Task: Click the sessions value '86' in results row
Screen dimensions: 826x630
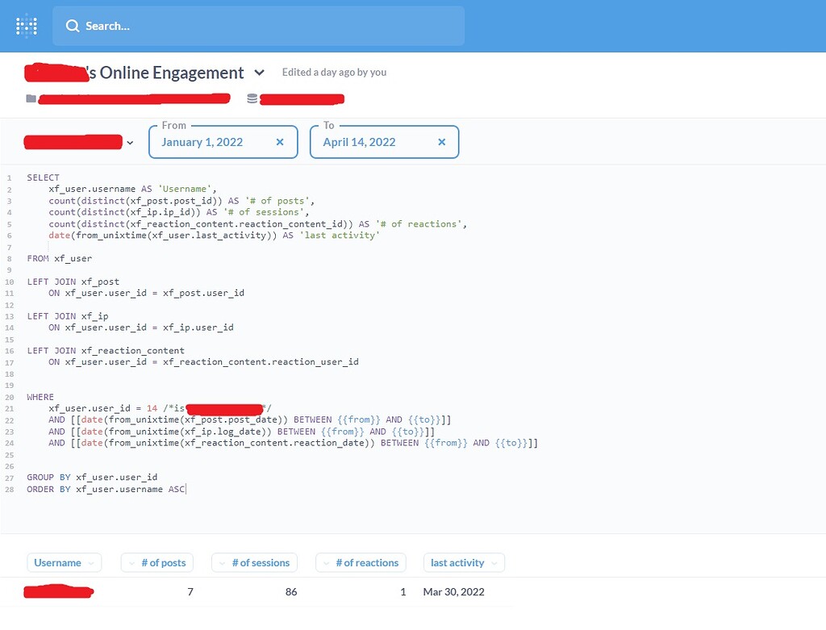Action: pyautogui.click(x=291, y=591)
